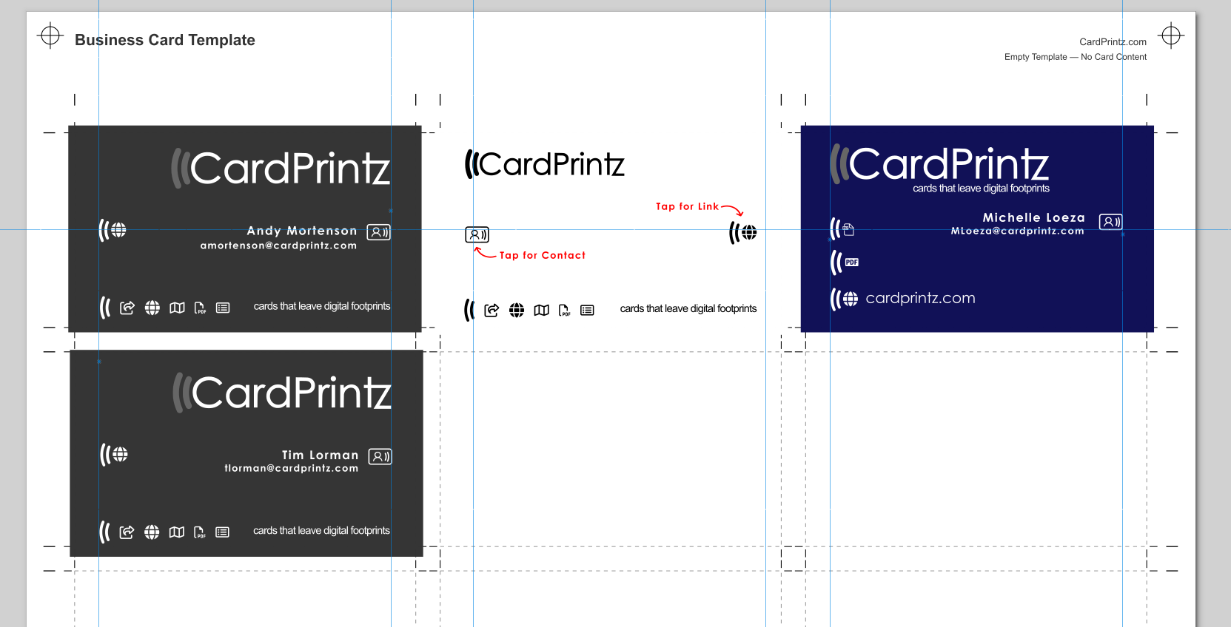
Task: Select the 'CardPrintz.com' header text
Action: click(x=1113, y=42)
